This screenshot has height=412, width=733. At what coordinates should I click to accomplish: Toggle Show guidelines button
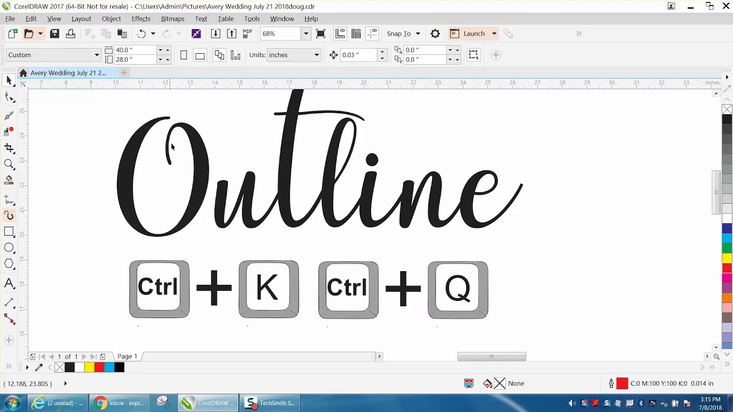pos(372,34)
